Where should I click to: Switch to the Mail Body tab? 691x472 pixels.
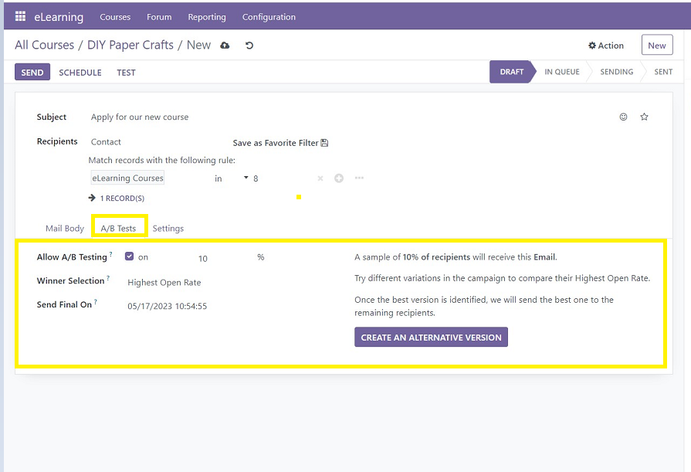pyautogui.click(x=65, y=228)
